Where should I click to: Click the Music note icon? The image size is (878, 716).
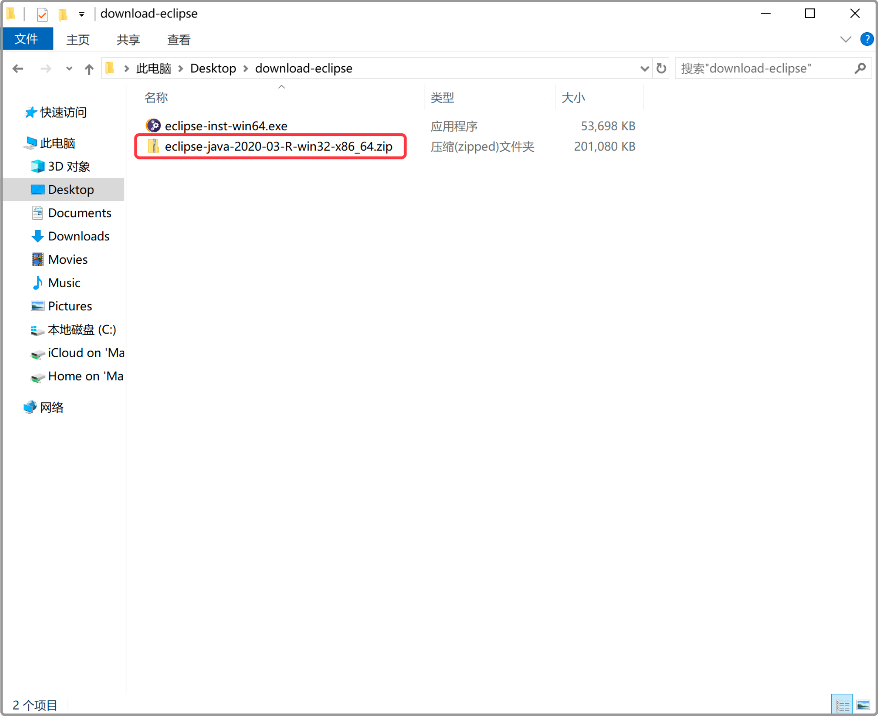pyautogui.click(x=37, y=283)
